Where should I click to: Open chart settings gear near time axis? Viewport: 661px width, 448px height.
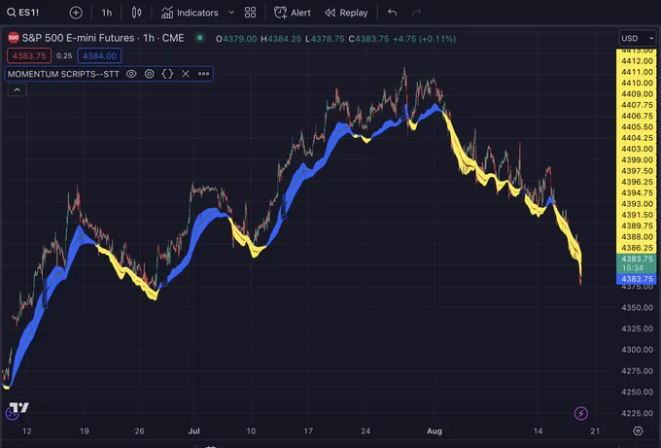tap(639, 431)
